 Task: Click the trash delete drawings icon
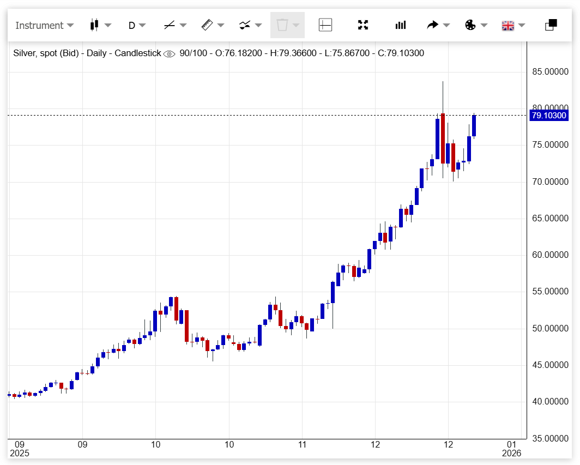pos(282,25)
